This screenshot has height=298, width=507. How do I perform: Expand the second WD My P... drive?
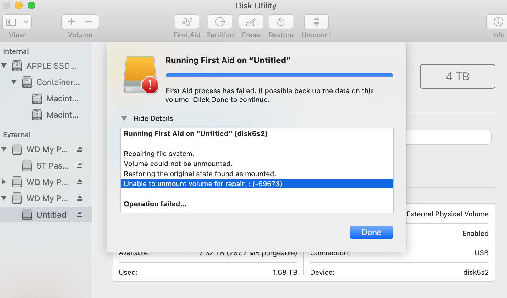pyautogui.click(x=4, y=182)
